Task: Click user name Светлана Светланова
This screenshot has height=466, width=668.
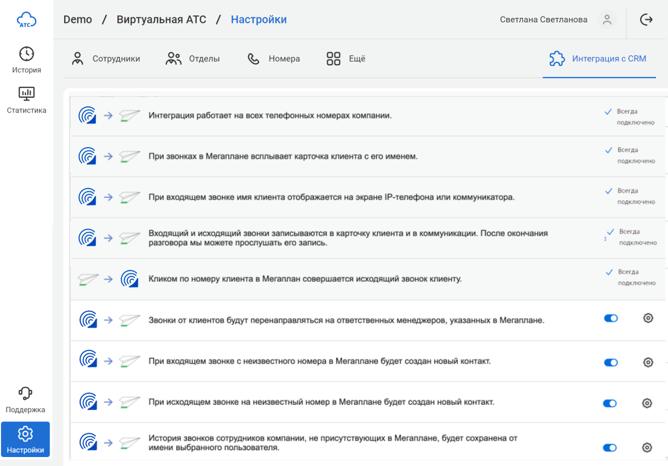Action: [x=544, y=19]
